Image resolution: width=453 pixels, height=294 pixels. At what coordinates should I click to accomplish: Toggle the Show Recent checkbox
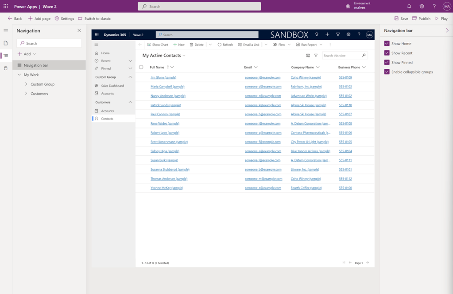click(387, 53)
